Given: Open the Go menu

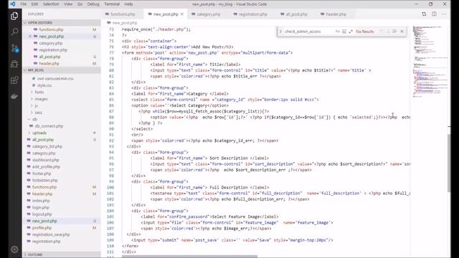Looking at the screenshot, I should pos(80,4).
